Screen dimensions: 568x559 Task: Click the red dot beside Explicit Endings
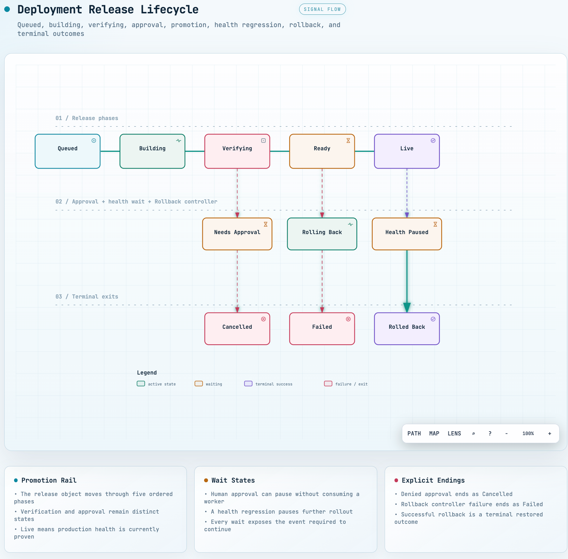396,481
